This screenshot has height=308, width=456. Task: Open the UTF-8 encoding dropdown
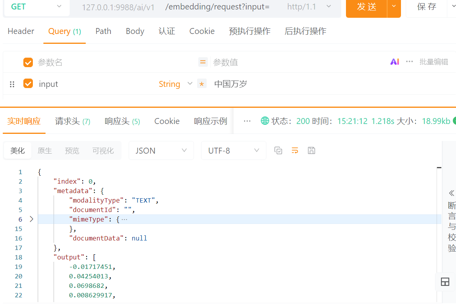[234, 150]
